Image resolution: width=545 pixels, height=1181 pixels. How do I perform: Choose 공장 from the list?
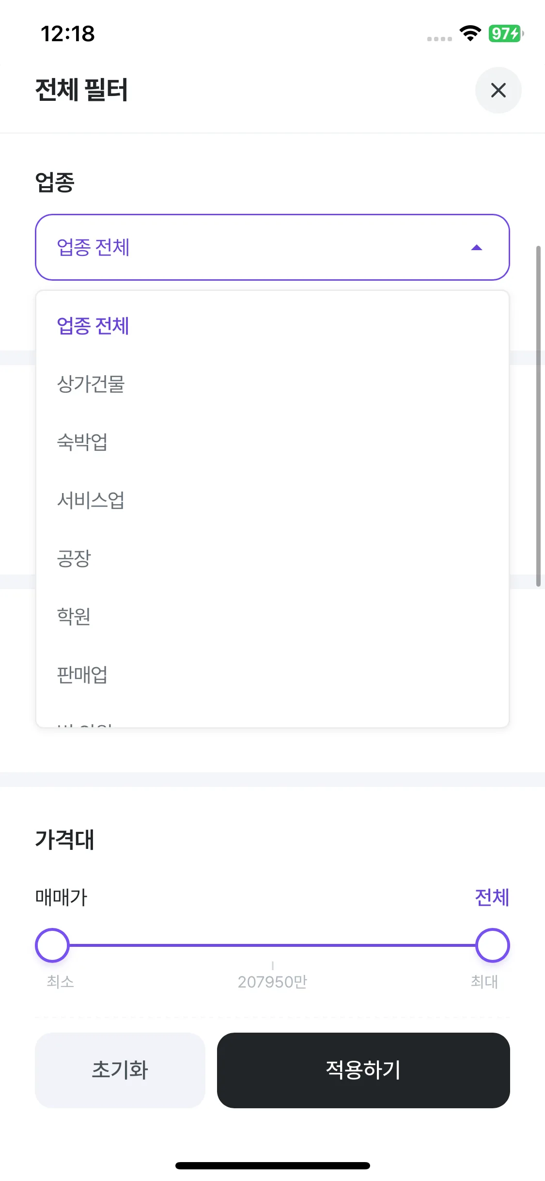74,559
